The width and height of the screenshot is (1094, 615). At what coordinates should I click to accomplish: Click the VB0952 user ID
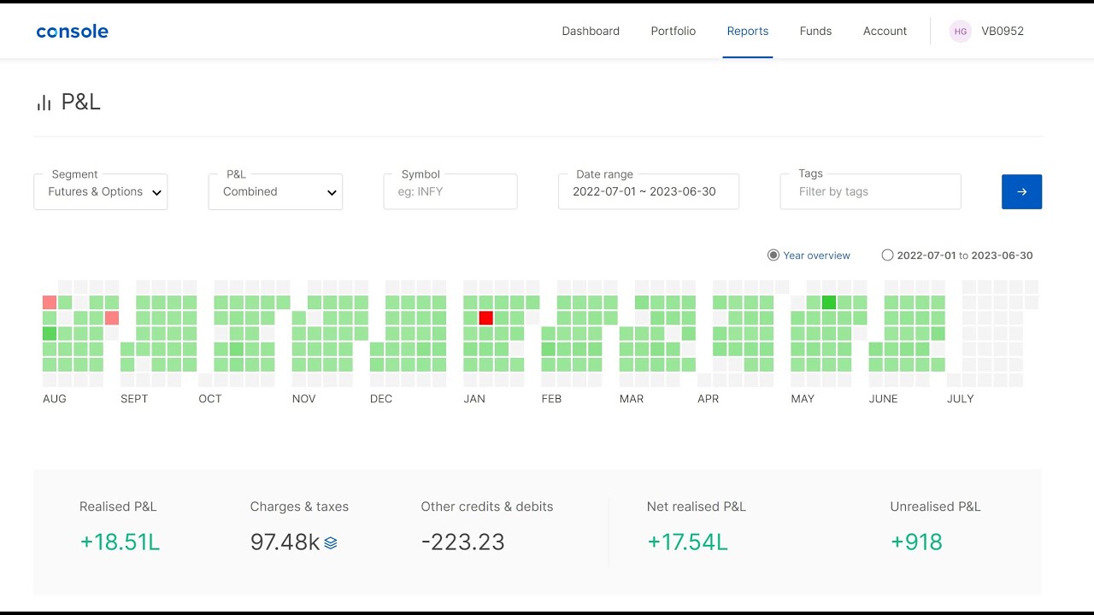1003,32
